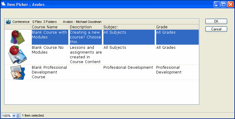235x119 pixels.
Task: Click the Conference icon in the header bar
Action: 8,22
